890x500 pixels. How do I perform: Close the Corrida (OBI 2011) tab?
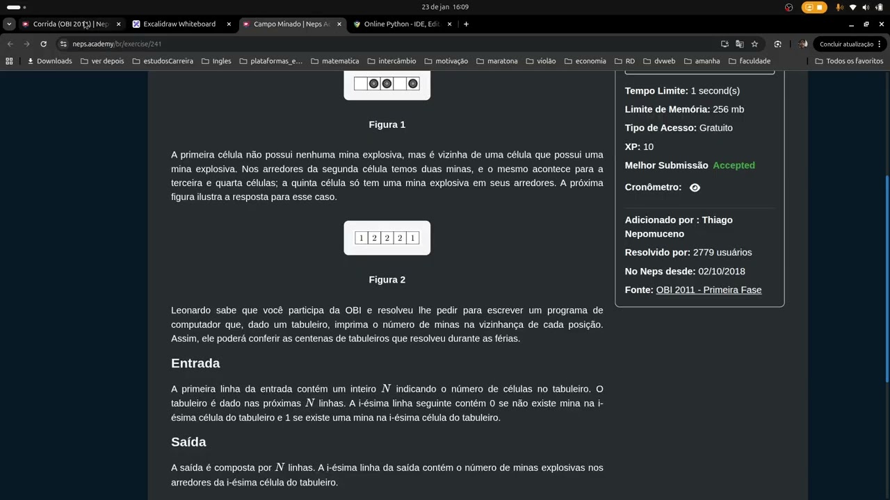pos(118,24)
